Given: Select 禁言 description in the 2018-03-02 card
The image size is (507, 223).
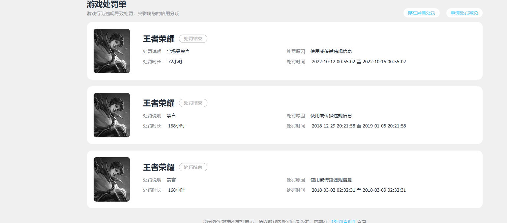Looking at the screenshot, I should point(171,180).
